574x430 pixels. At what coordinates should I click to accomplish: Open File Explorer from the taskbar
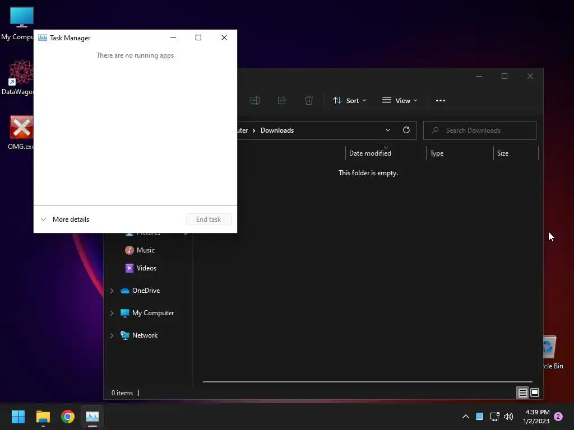43,417
